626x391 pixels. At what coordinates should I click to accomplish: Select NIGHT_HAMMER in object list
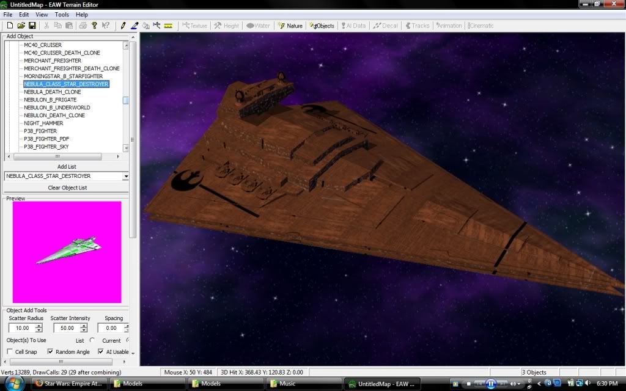tap(43, 123)
